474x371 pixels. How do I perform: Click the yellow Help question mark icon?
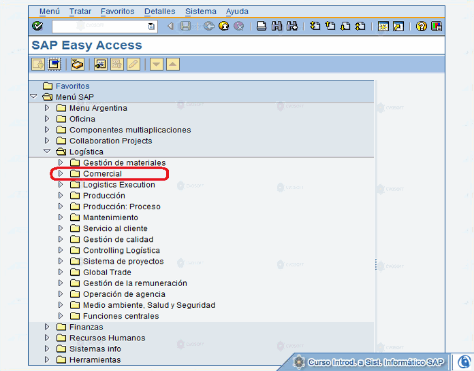(421, 26)
